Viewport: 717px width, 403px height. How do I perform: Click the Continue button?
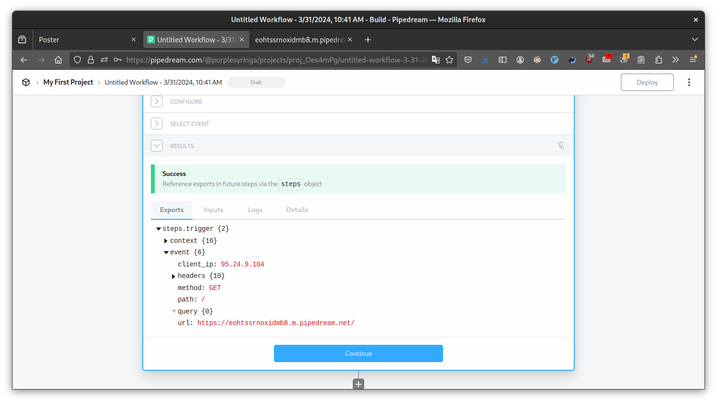pos(358,353)
